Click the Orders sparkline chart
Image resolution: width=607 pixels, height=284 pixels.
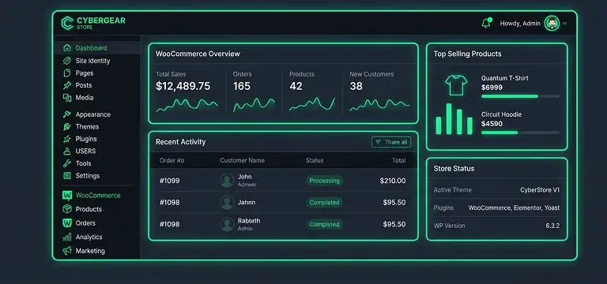[254, 105]
